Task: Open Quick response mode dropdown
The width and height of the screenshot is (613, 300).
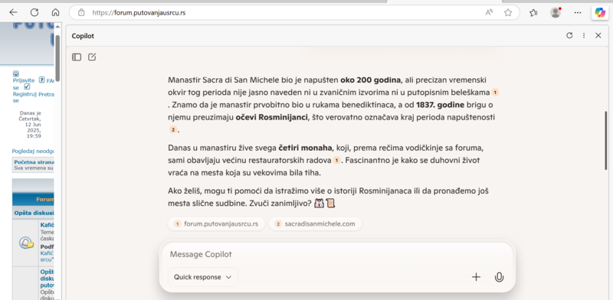Action: 203,277
